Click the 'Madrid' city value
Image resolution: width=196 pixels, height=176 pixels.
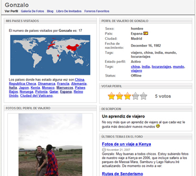[x=136, y=39]
